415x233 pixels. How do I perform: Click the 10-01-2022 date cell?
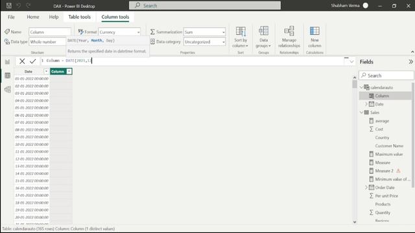coord(32,144)
